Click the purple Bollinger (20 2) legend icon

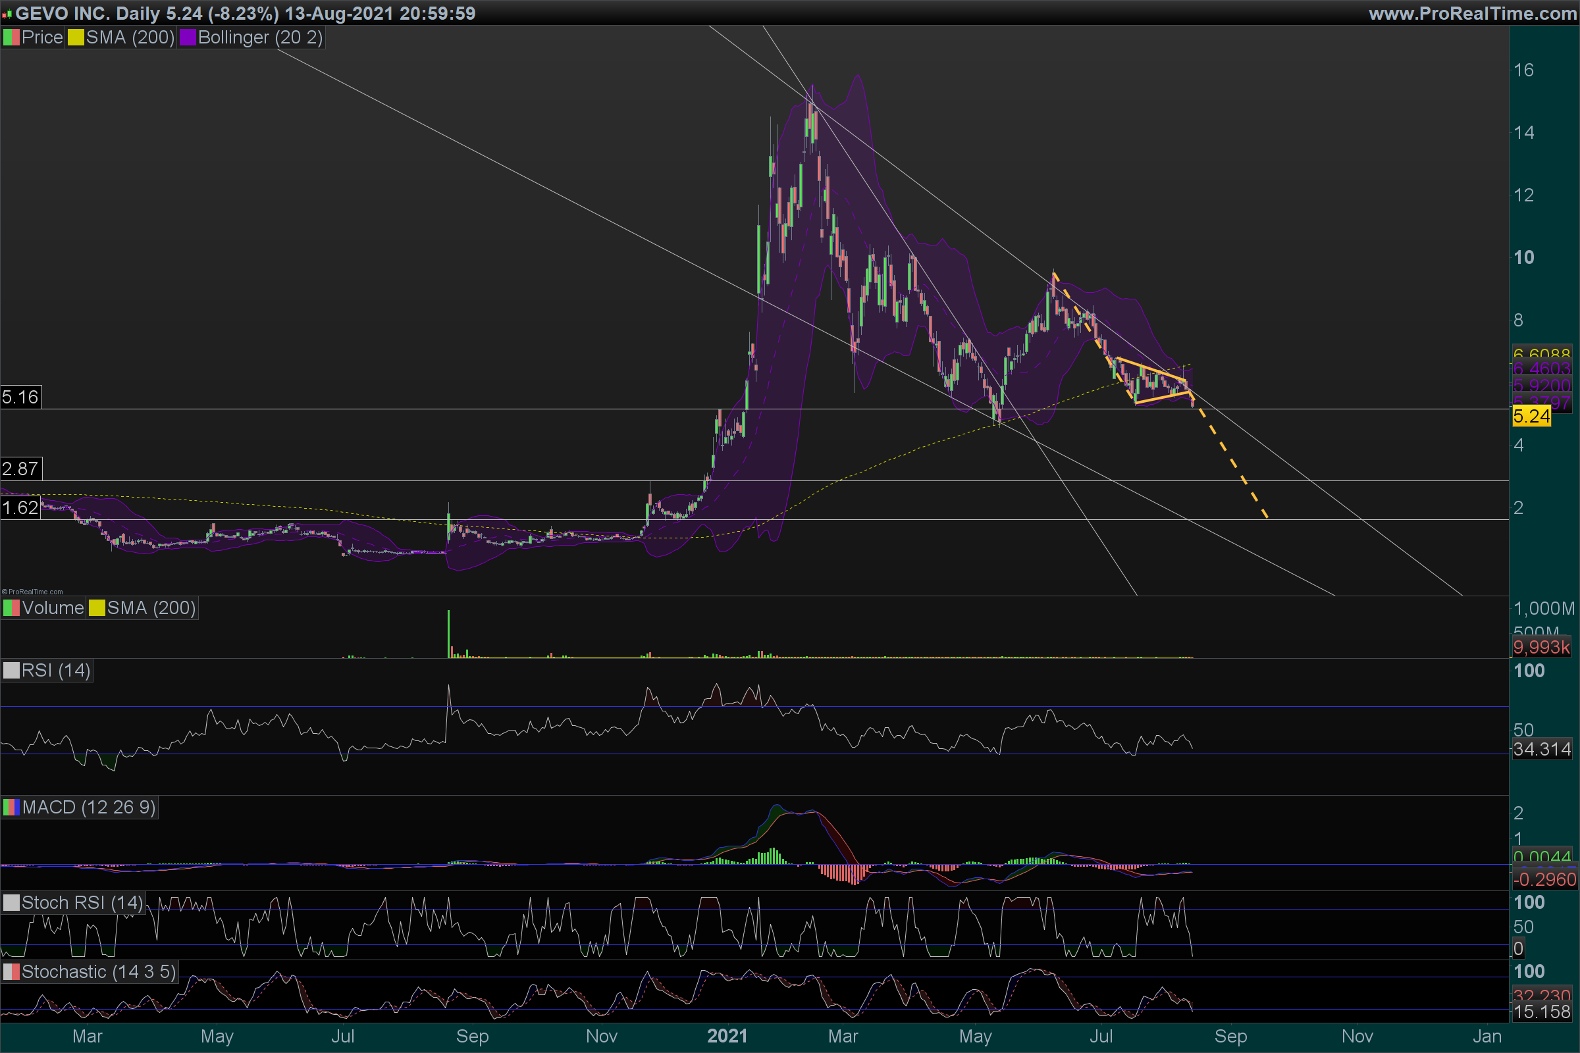[x=188, y=38]
